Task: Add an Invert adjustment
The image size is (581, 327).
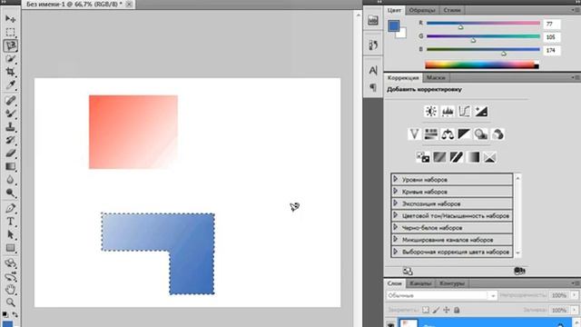Action: (x=423, y=157)
